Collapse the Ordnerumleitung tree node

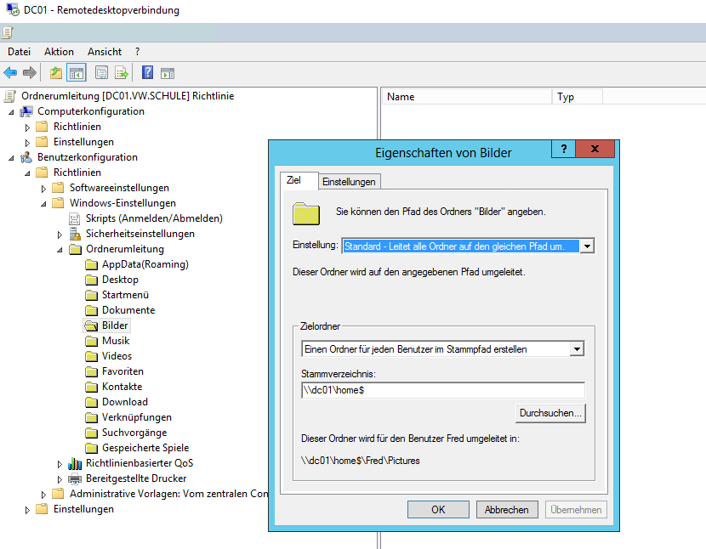[x=60, y=250]
